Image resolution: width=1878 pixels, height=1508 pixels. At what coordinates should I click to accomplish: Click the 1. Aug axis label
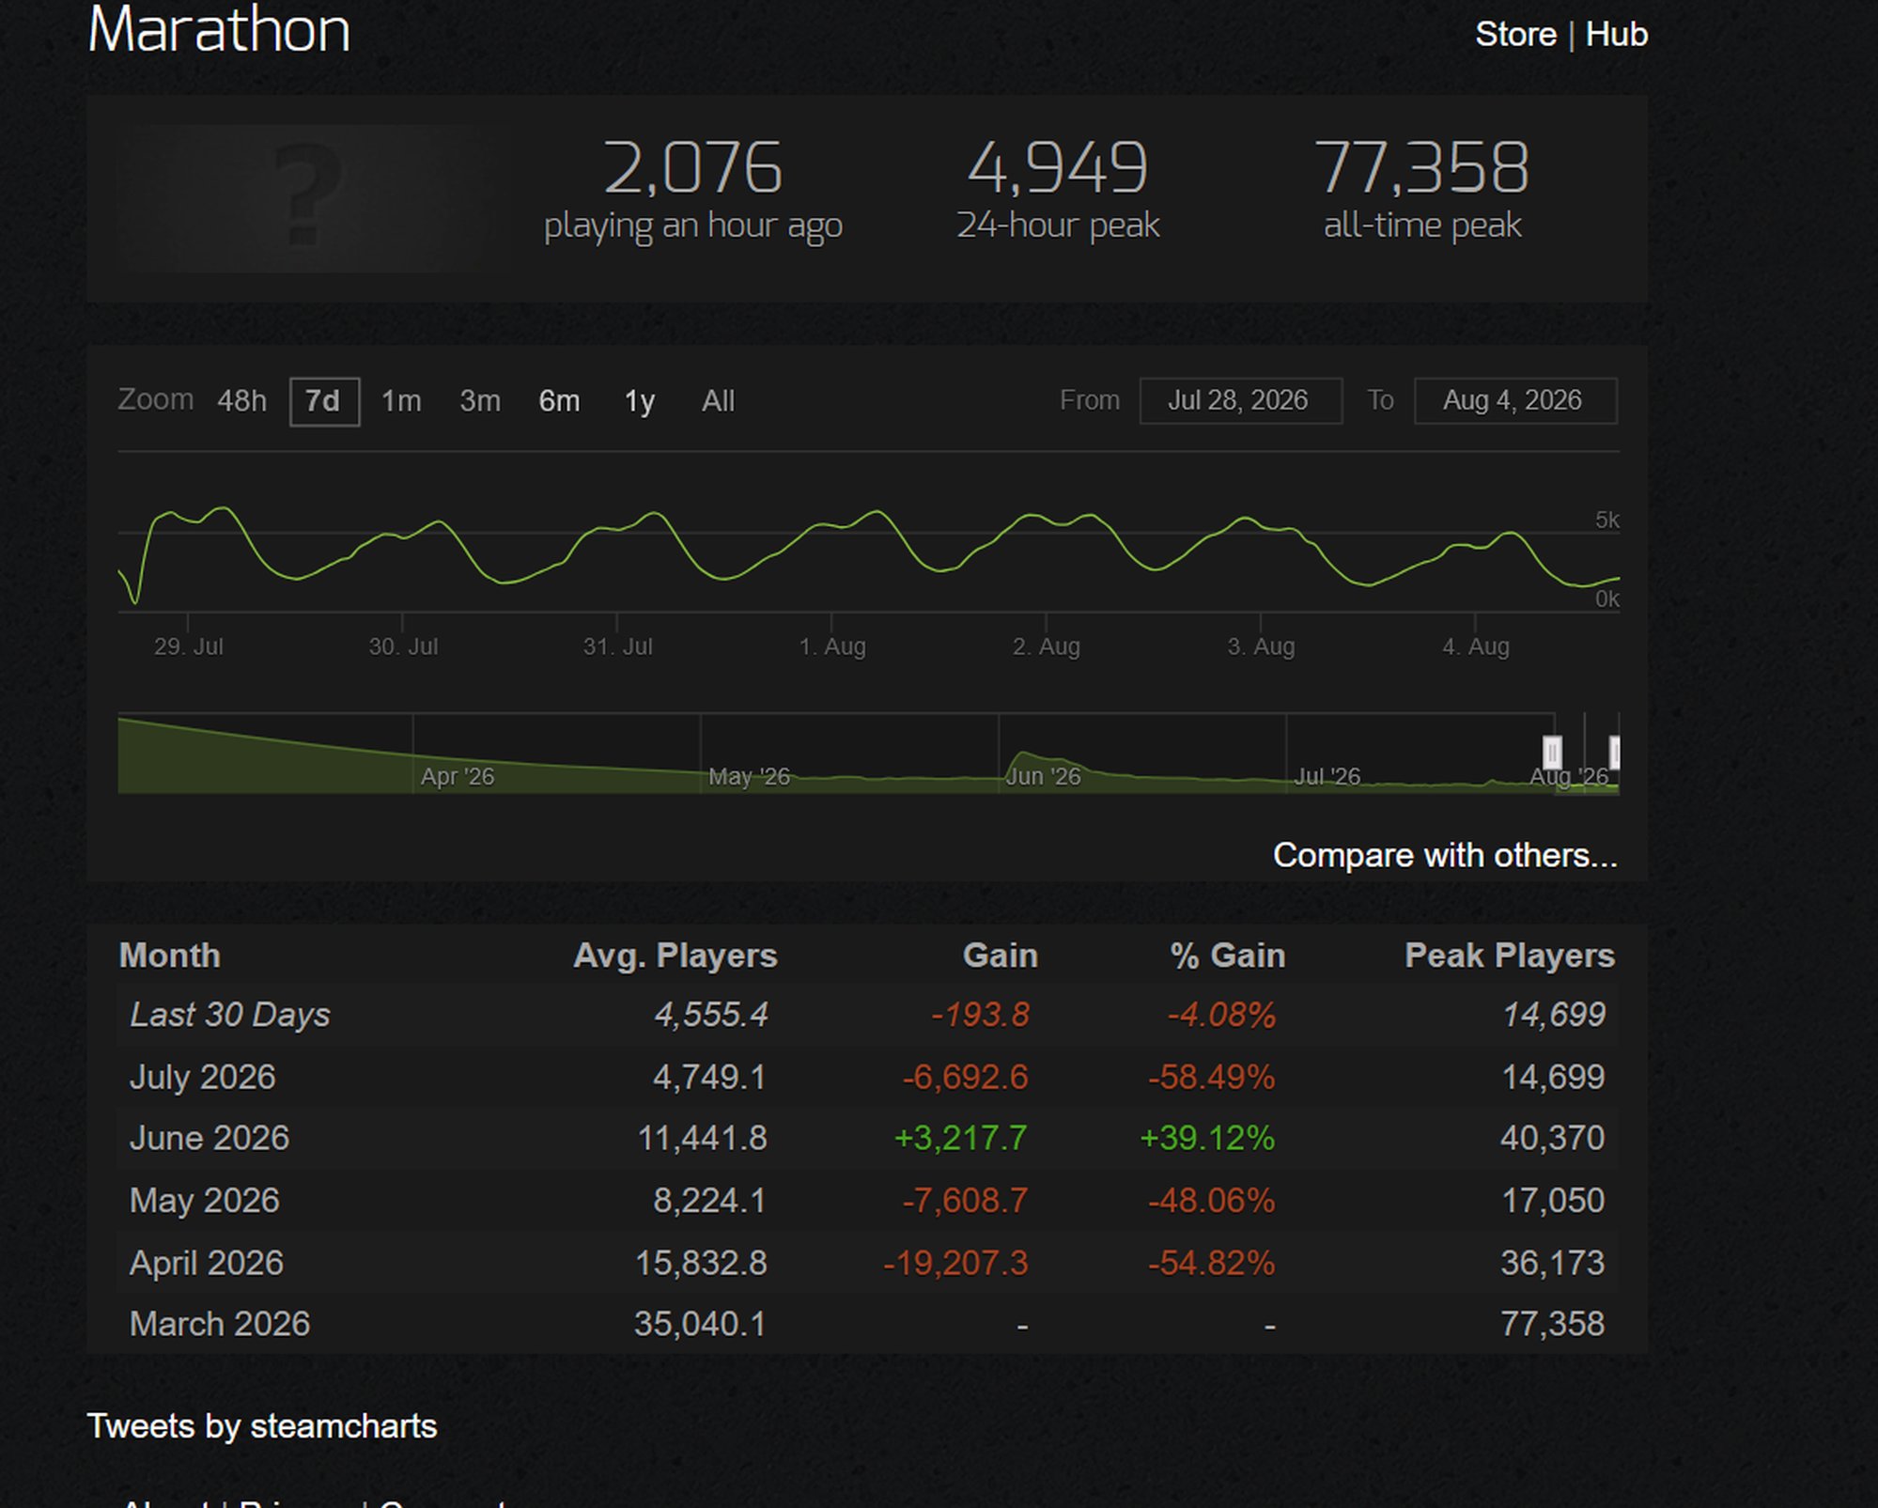click(832, 646)
